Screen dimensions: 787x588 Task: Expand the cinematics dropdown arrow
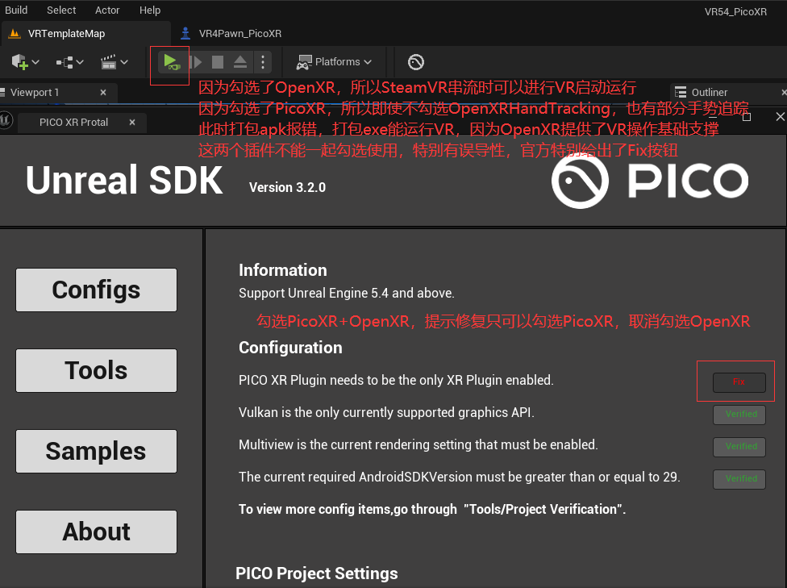(124, 62)
